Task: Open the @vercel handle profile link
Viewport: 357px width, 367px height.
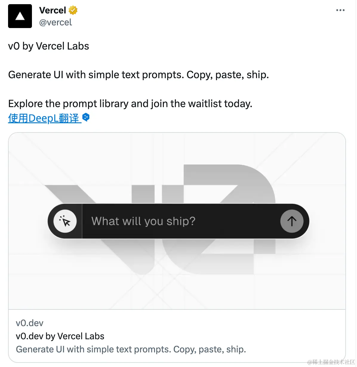Action: (56, 22)
